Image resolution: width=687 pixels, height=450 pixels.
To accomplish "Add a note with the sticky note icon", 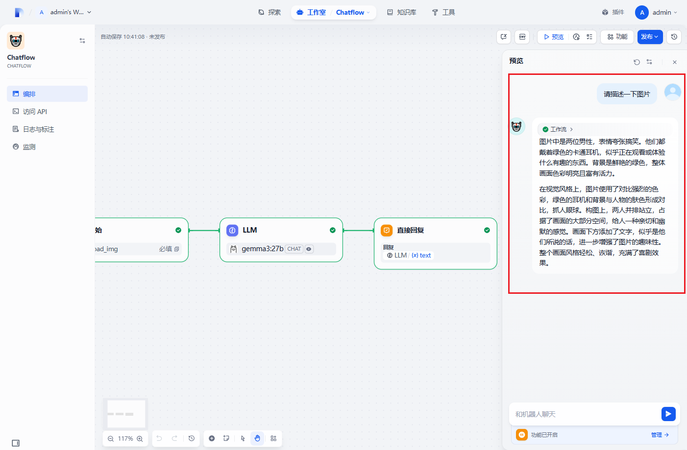I will [x=226, y=438].
